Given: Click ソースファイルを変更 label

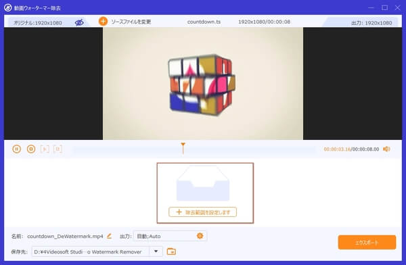Looking at the screenshot, I should (x=131, y=22).
